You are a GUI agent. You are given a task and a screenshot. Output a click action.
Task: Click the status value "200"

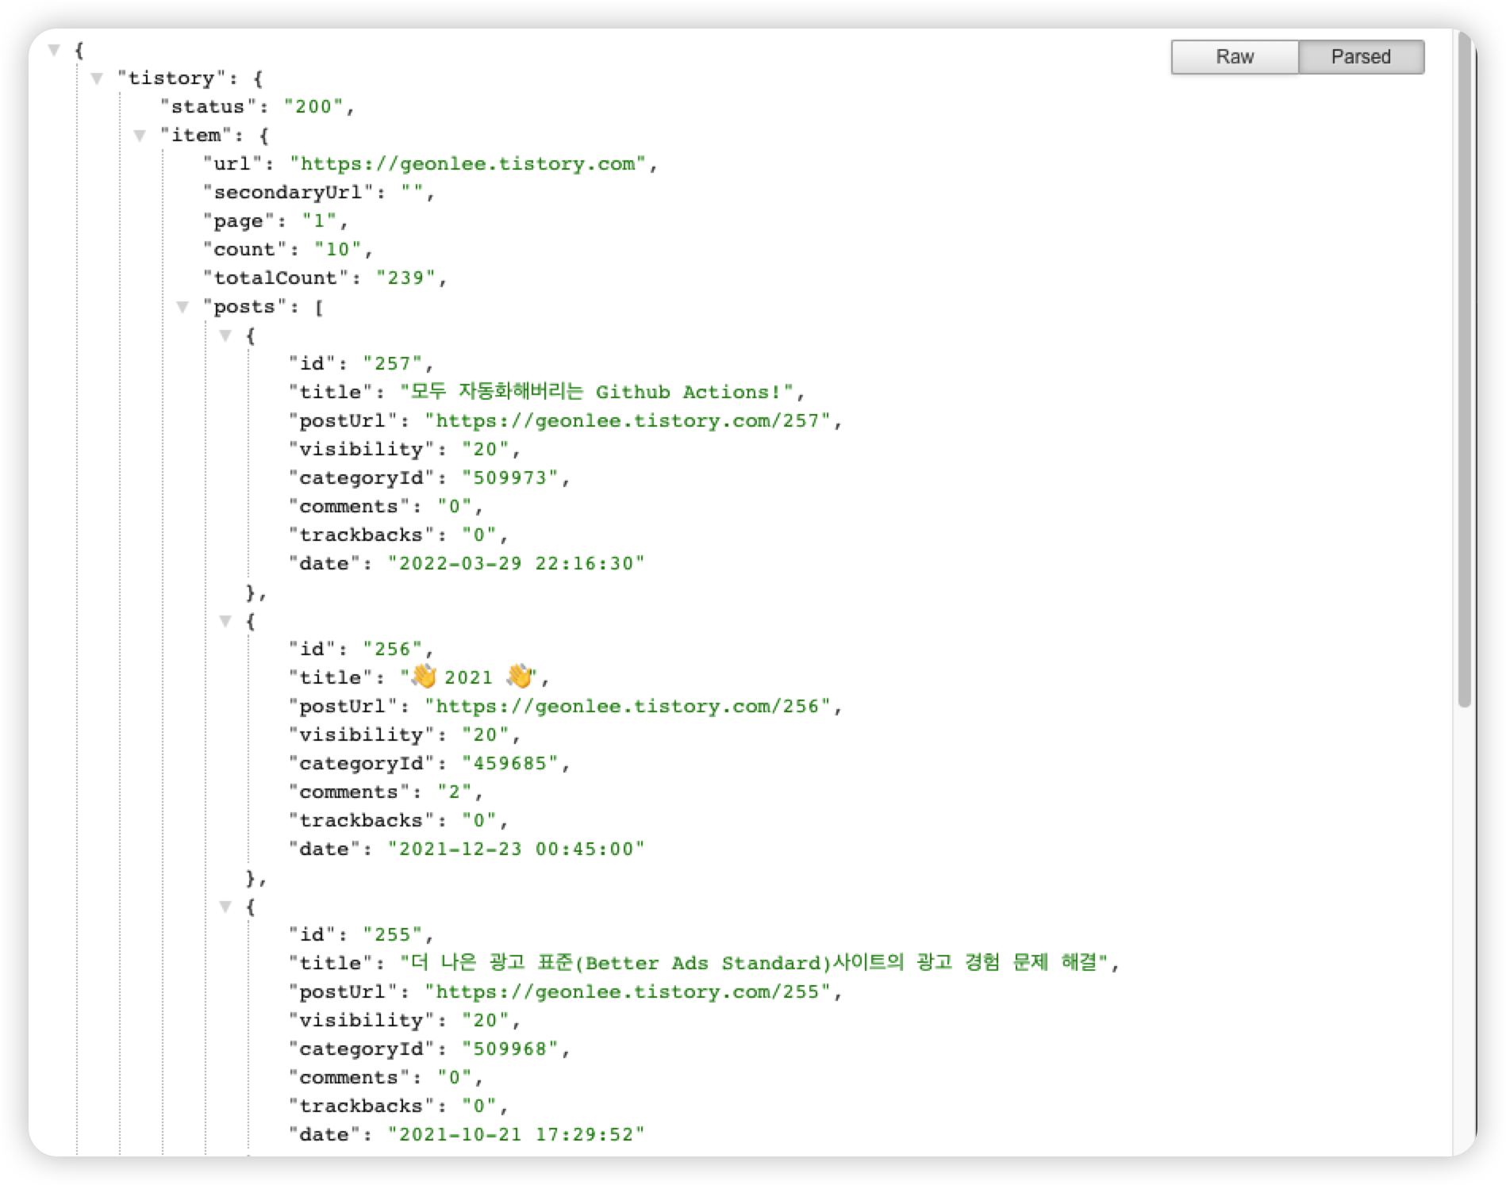(313, 107)
